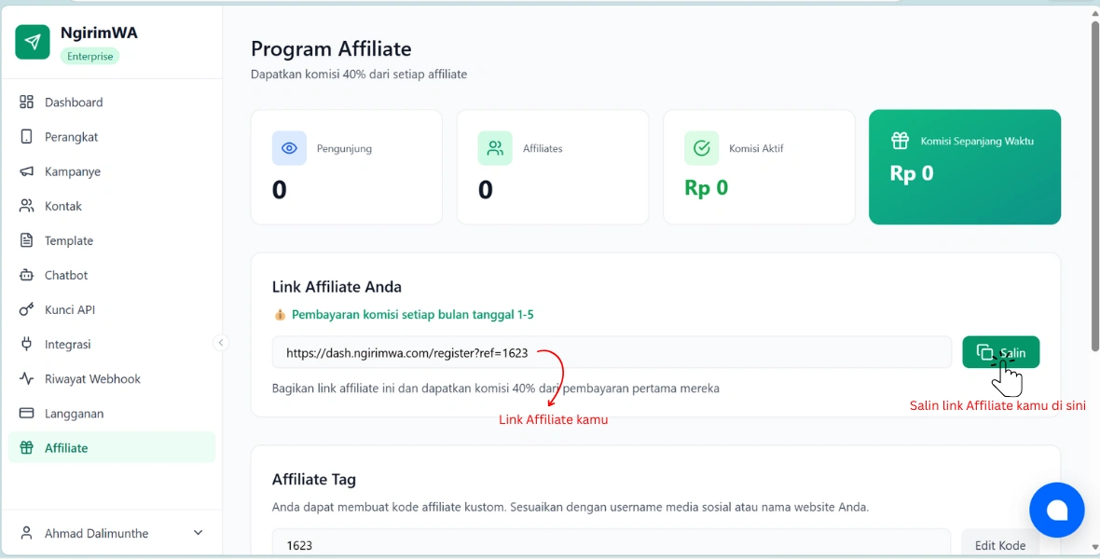Click the affiliate link URL field
The height and width of the screenshot is (559, 1100).
611,353
